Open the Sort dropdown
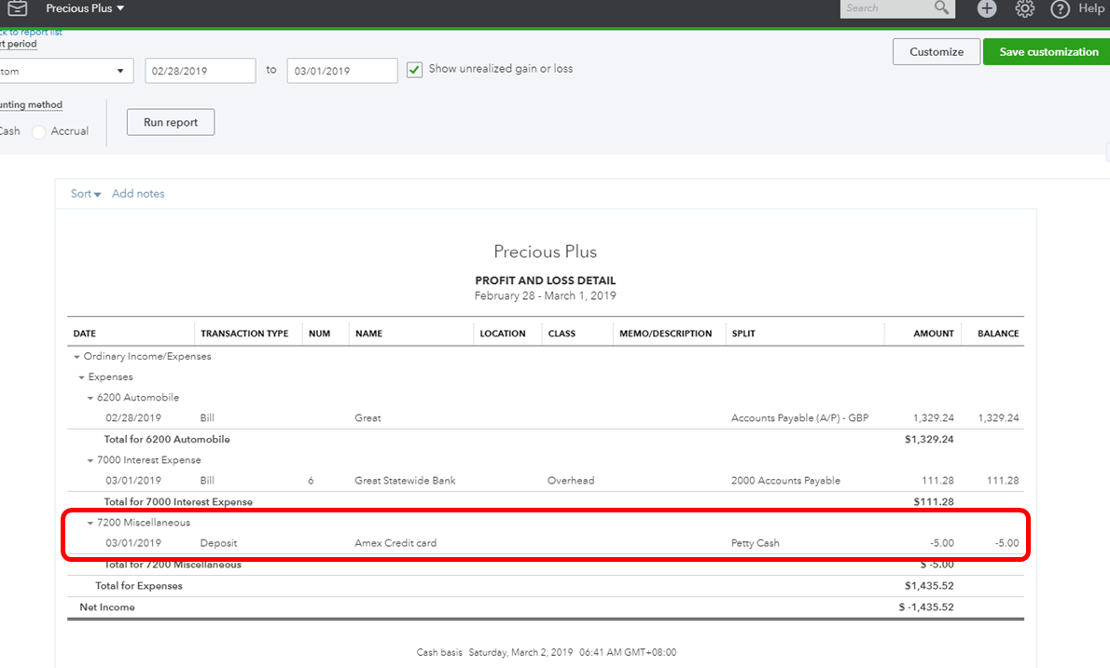1110x668 pixels. point(86,194)
